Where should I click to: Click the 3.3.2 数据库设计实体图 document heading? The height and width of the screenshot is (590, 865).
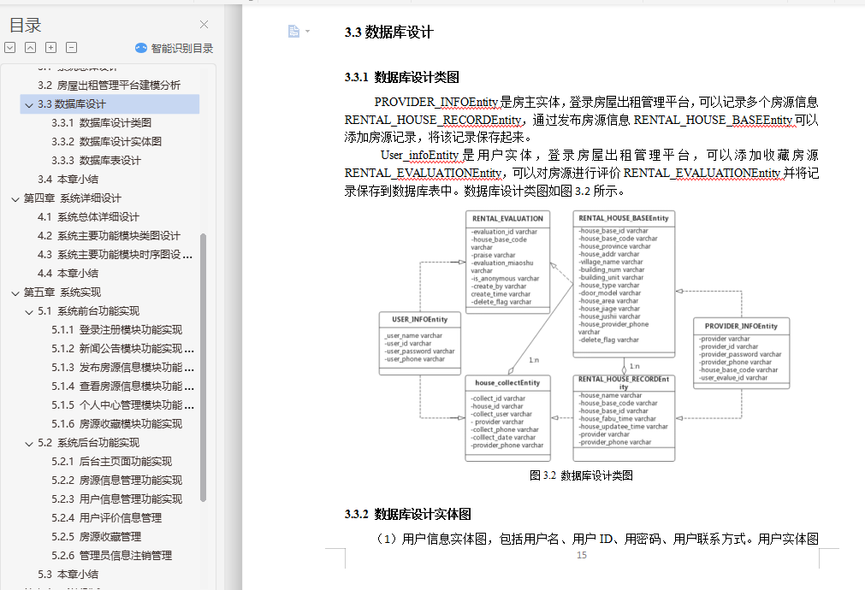pyautogui.click(x=407, y=515)
